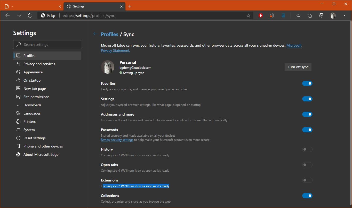
Task: Click the Appearance palette icon
Action: click(x=18, y=72)
